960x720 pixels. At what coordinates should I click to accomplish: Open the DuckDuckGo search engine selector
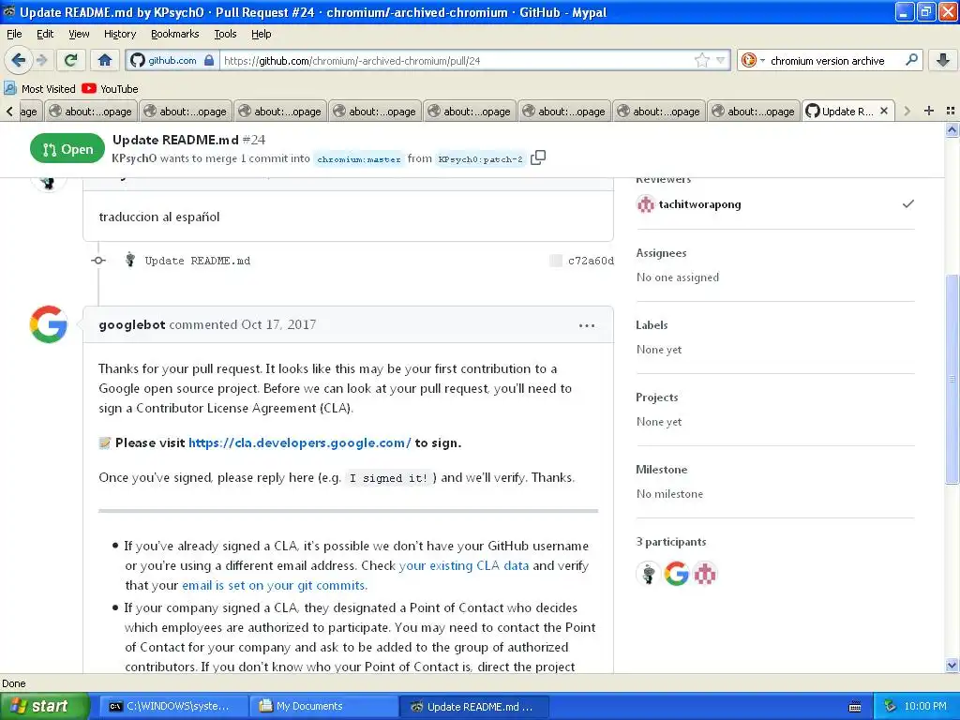point(753,60)
